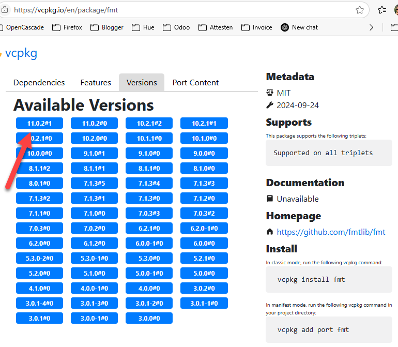Open the Firefox bookmark folder
This screenshot has height=347, width=398.
pos(67,27)
